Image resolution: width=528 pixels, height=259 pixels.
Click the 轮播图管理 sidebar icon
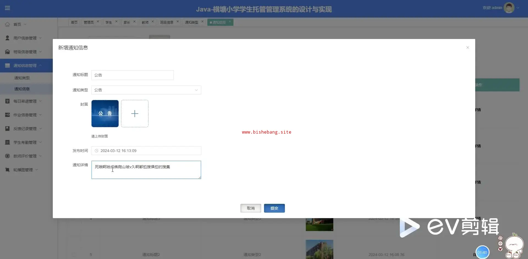pyautogui.click(x=7, y=170)
